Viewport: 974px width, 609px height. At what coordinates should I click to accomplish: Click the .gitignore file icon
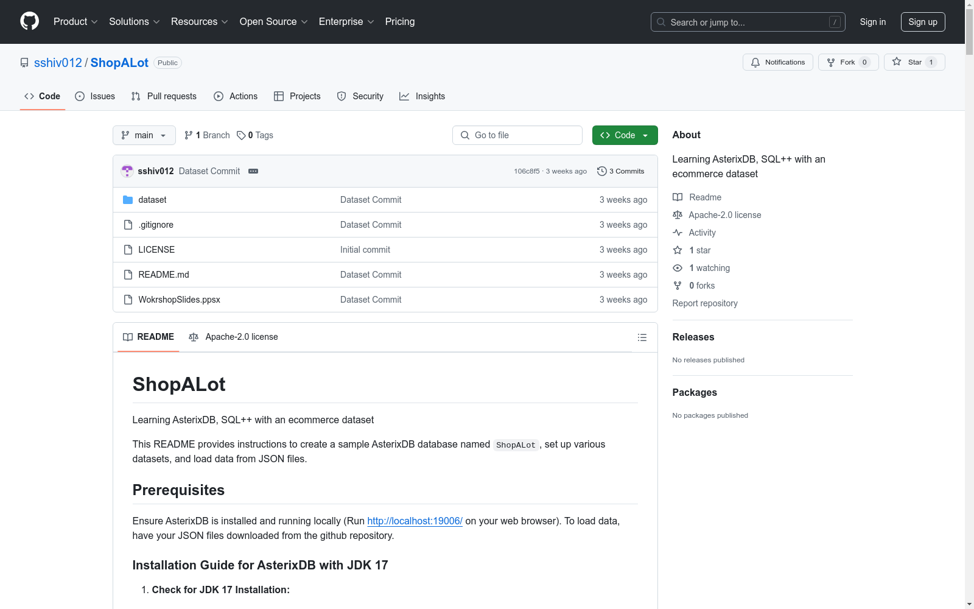point(128,225)
